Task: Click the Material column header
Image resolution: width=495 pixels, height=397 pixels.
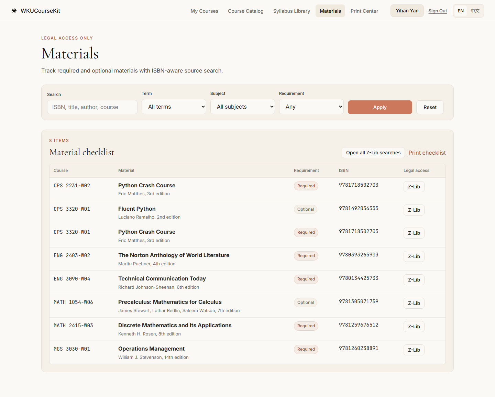Action: click(126, 170)
